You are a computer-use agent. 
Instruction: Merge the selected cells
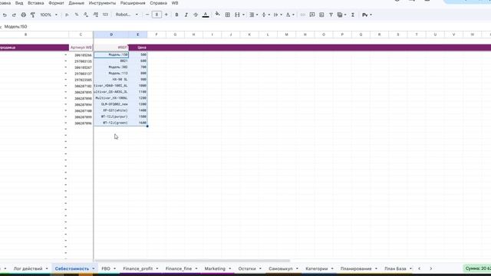[237, 15]
